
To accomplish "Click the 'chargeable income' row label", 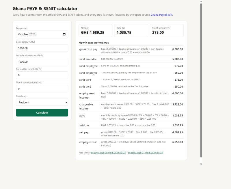I will (x=86, y=106).
